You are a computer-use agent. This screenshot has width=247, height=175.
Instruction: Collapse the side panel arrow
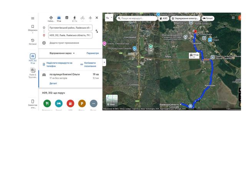coord(104,62)
